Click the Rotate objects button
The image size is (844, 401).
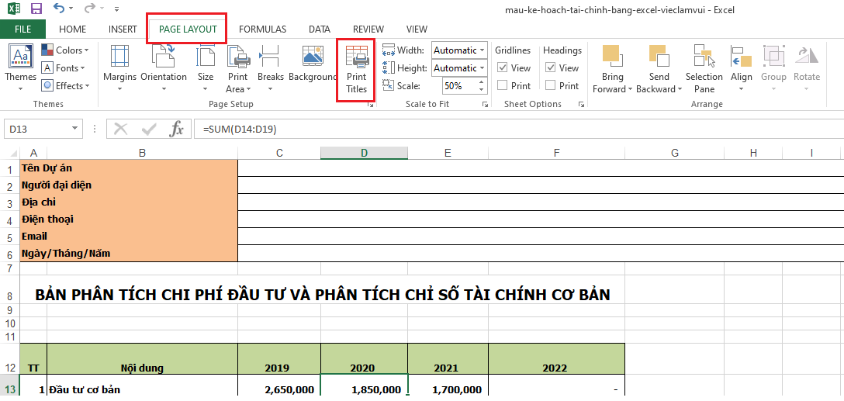[x=807, y=67]
